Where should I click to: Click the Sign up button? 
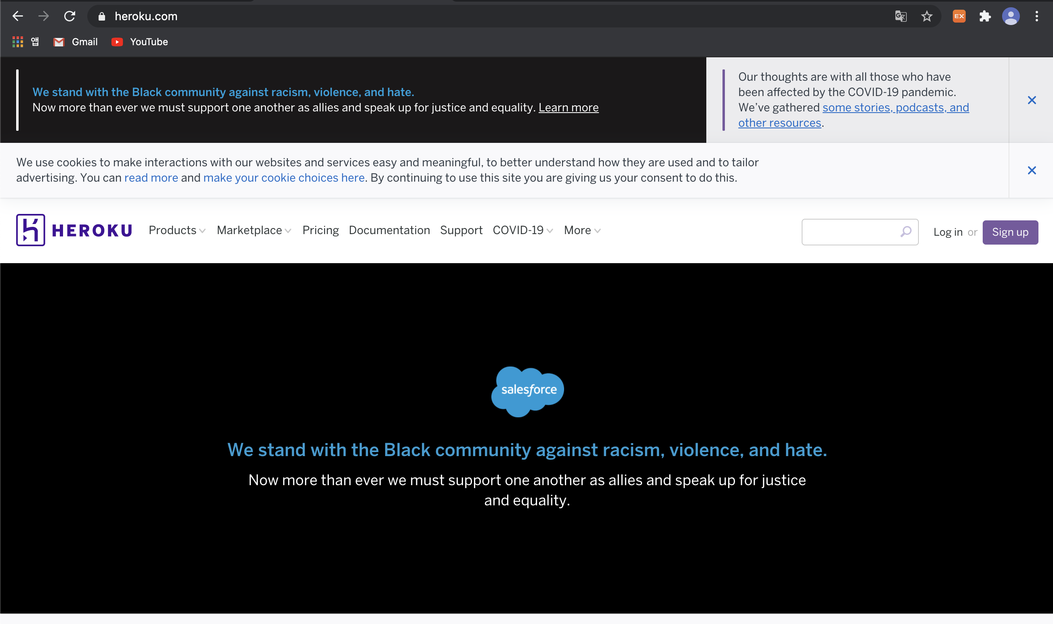coord(1010,232)
